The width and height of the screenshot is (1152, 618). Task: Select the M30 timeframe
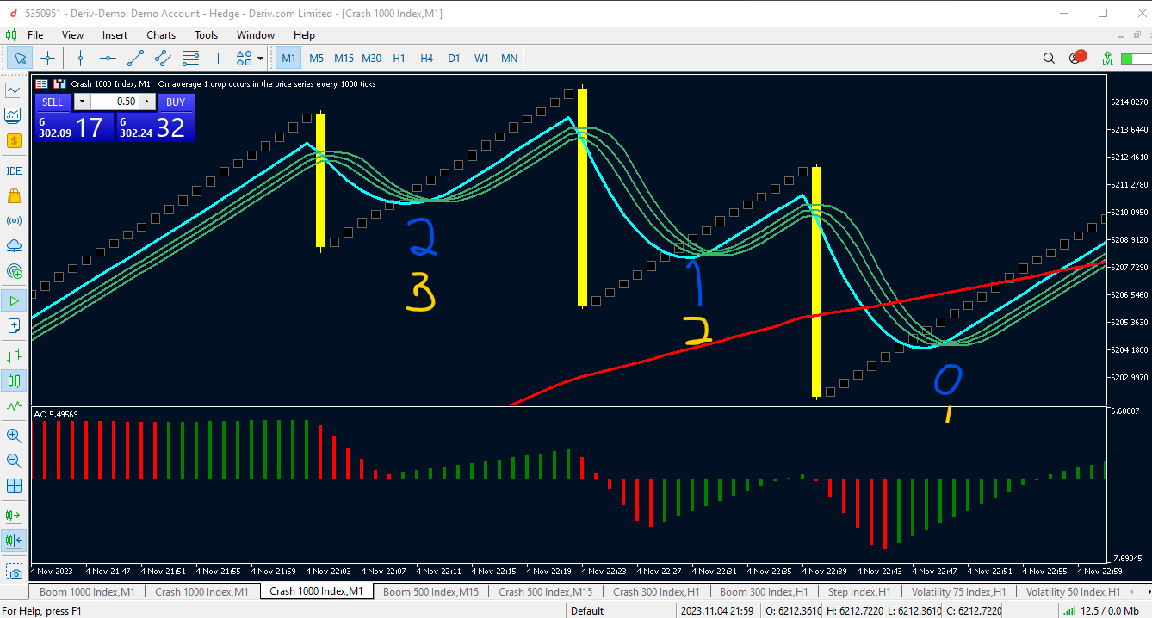tap(371, 59)
